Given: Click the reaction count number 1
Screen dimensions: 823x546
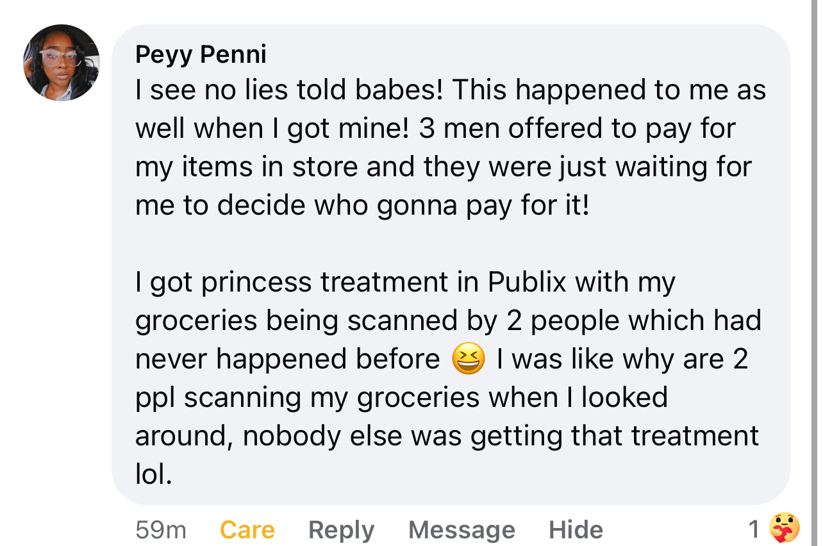Looking at the screenshot, I should tap(754, 529).
